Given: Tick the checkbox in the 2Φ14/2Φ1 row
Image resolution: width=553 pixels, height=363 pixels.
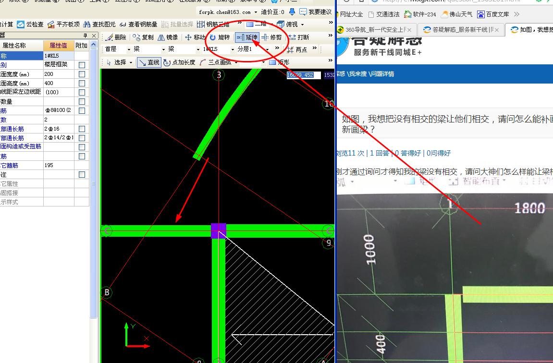Looking at the screenshot, I should [x=82, y=138].
